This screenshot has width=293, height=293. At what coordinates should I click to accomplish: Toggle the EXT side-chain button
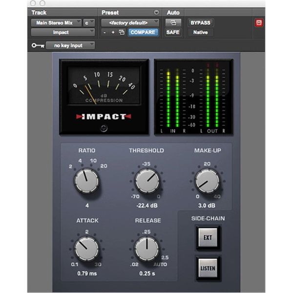(208, 237)
